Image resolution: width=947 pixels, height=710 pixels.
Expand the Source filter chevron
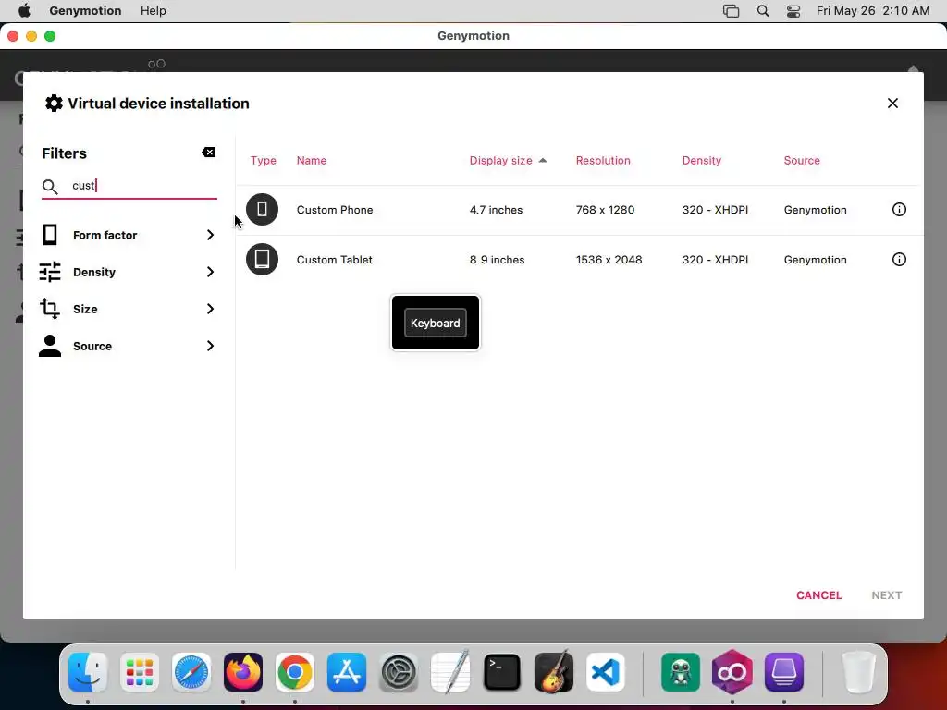click(x=210, y=346)
